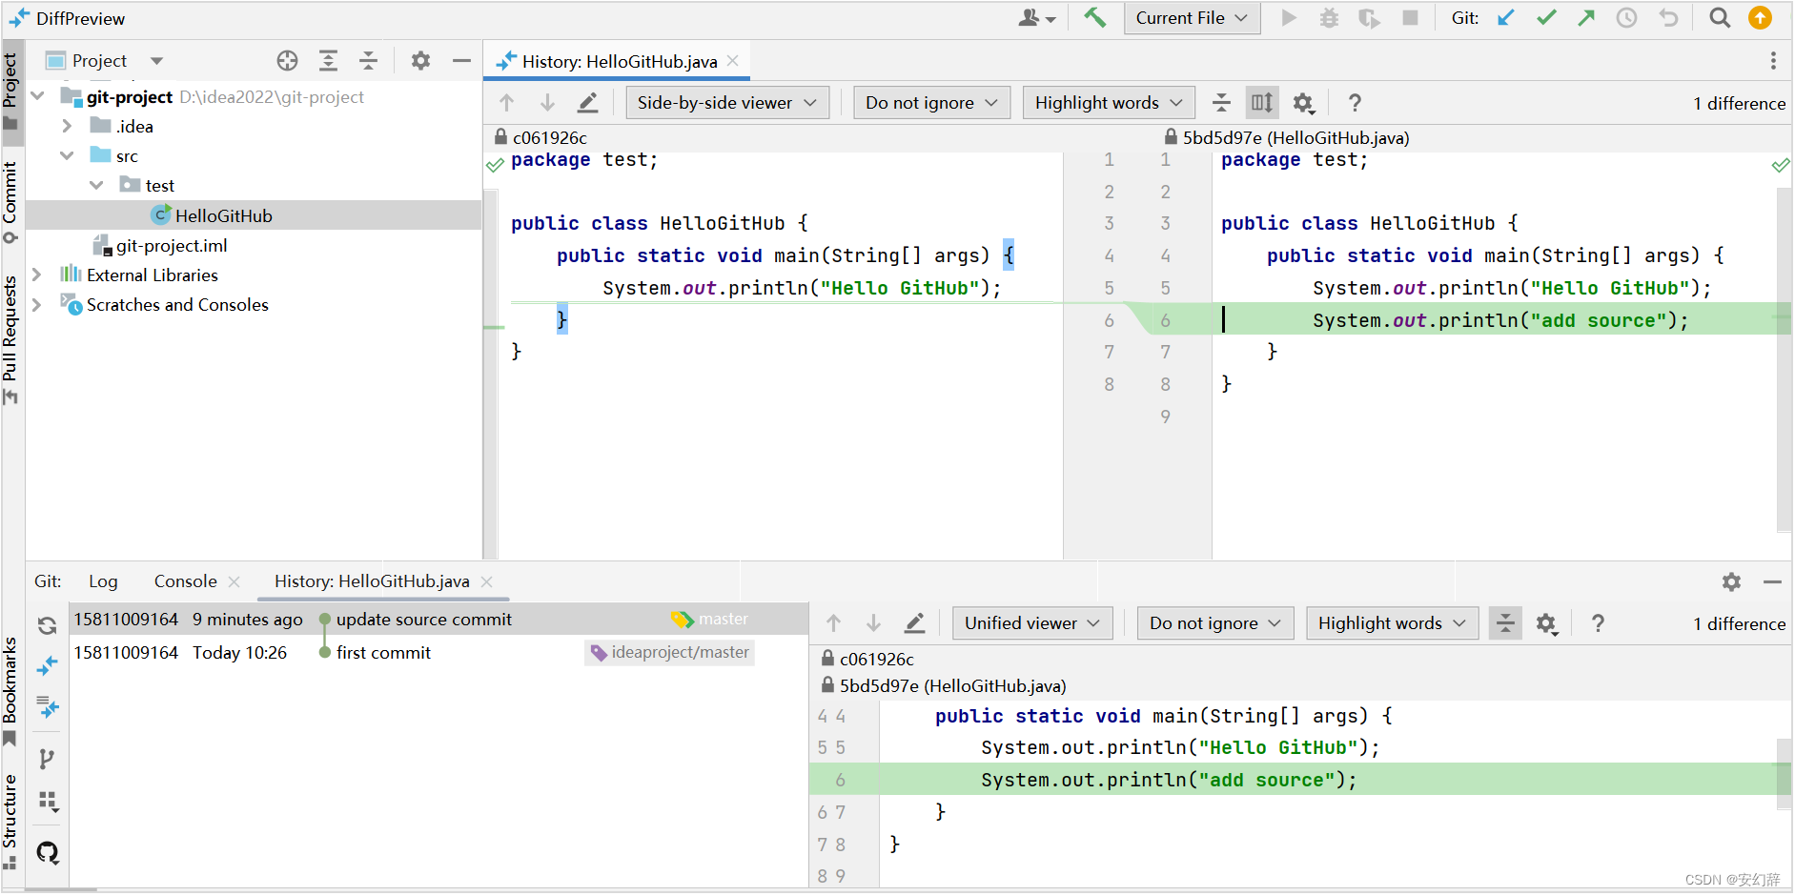Image resolution: width=1795 pixels, height=896 pixels.
Task: Update project with the Git blue arrow
Action: 1506,18
